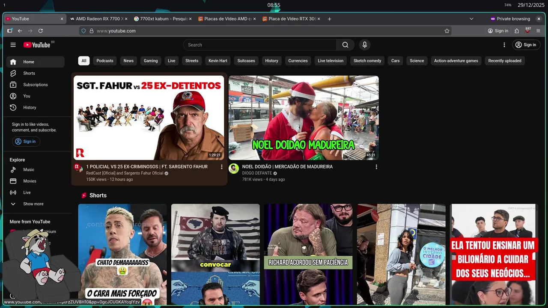
Task: Click the browser URL address bar
Action: tap(265, 31)
